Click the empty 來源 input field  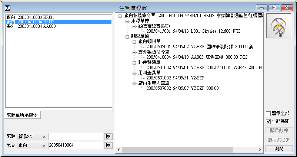click(x=75, y=136)
